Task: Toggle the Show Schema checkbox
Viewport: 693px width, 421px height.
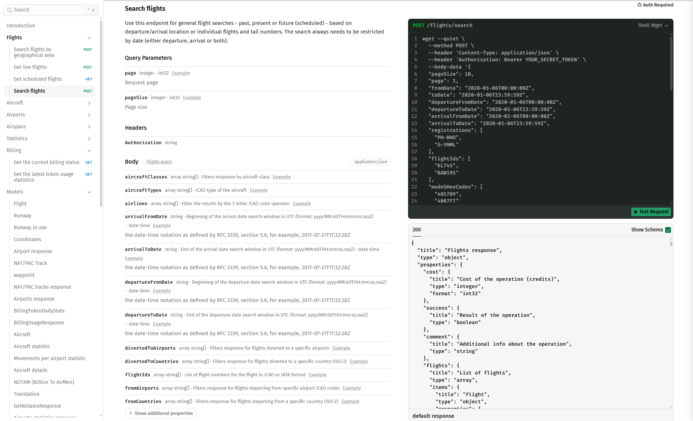Action: coord(668,230)
